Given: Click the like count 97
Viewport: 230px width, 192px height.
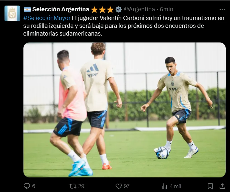Looking at the screenshot, I should [127, 186].
